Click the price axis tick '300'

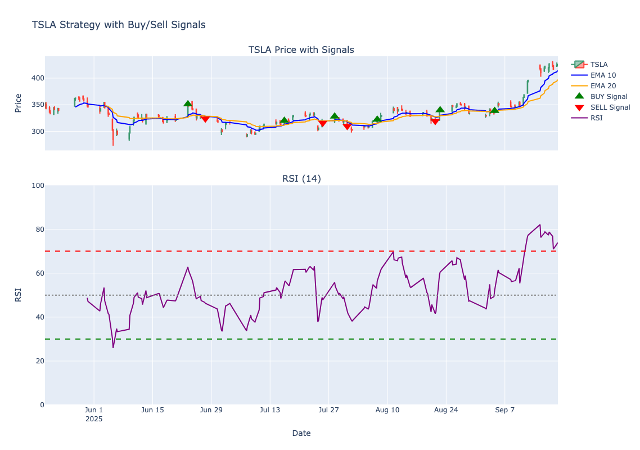[x=38, y=132]
